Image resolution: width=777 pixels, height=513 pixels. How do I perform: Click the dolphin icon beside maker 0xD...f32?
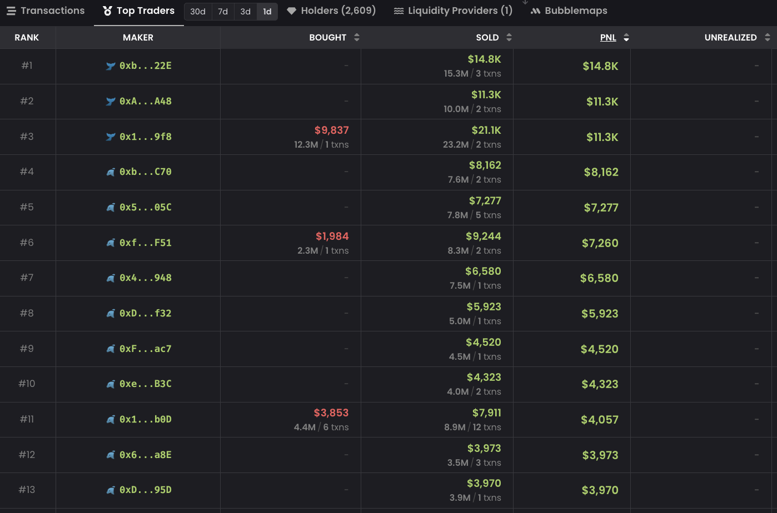click(111, 314)
